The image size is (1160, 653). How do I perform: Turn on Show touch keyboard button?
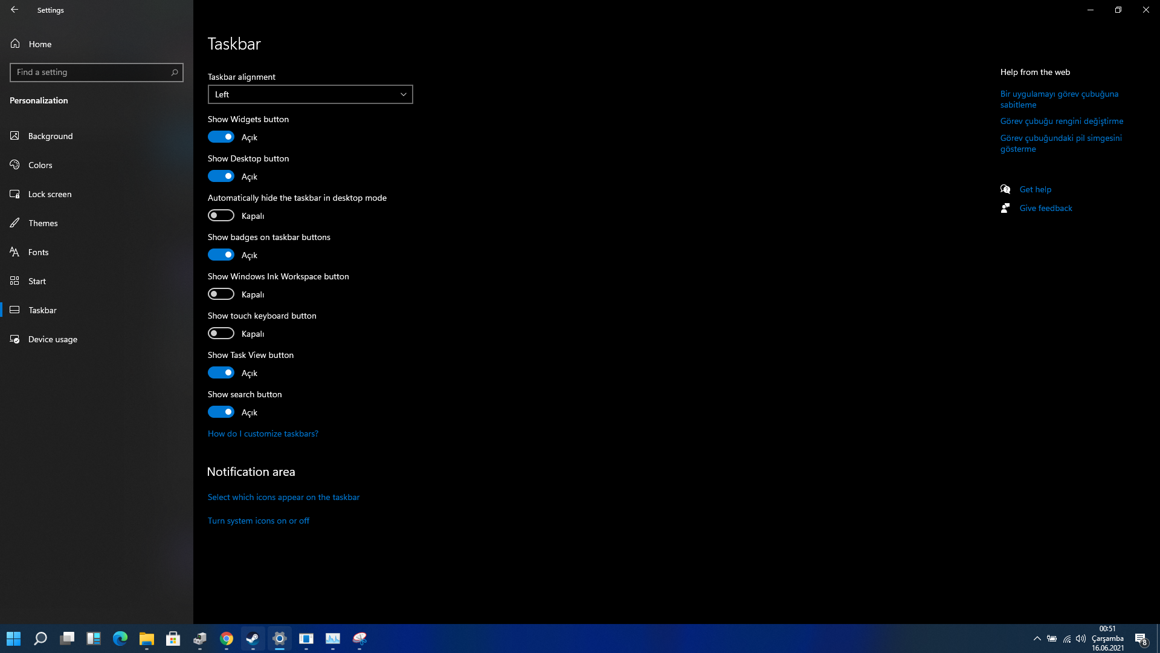(x=221, y=334)
